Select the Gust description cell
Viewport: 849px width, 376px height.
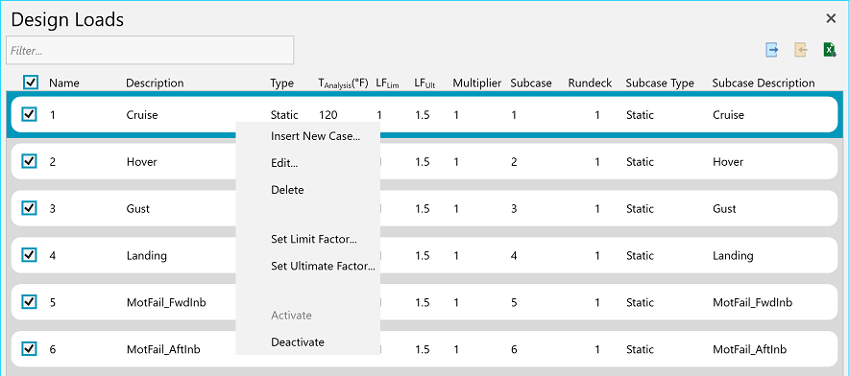coord(138,209)
